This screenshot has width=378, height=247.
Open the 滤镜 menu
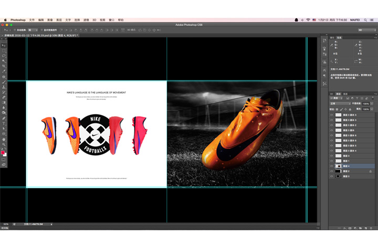86,20
